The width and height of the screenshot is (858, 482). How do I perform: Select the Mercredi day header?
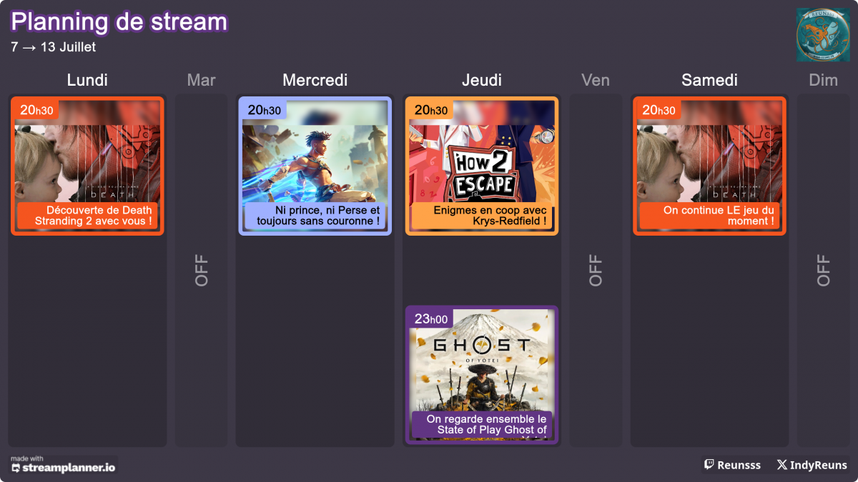[315, 80]
